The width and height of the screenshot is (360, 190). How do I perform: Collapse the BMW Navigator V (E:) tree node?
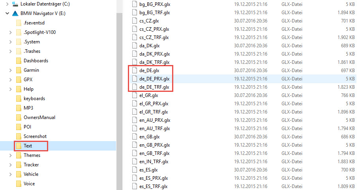coord(7,13)
